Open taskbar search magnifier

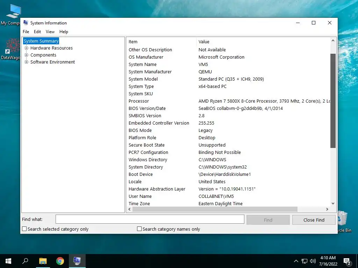(25, 261)
